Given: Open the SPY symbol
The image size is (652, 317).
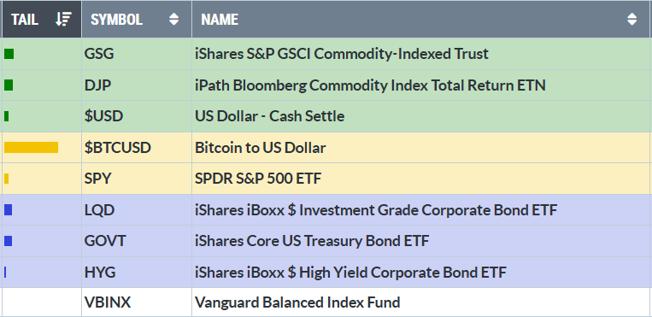Looking at the screenshot, I should [x=98, y=179].
